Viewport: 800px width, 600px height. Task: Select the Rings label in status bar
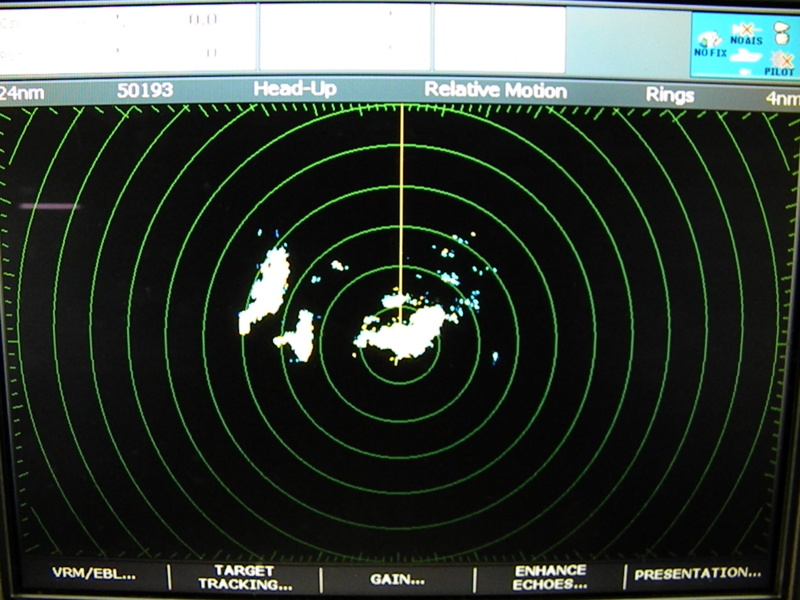tap(670, 95)
